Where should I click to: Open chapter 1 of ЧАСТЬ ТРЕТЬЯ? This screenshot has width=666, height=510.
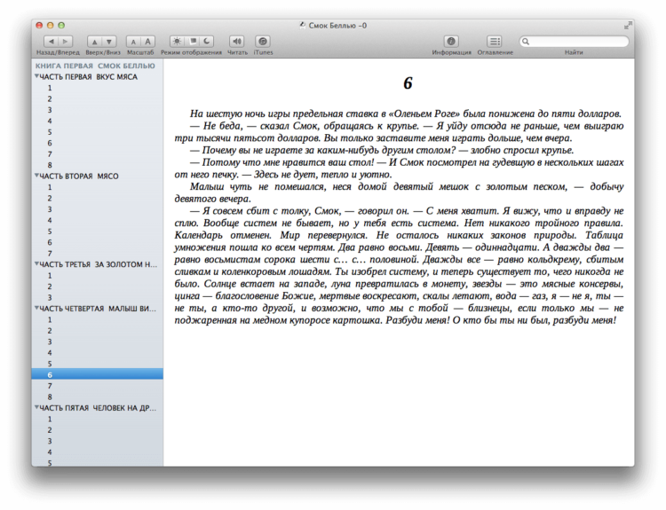coord(50,275)
